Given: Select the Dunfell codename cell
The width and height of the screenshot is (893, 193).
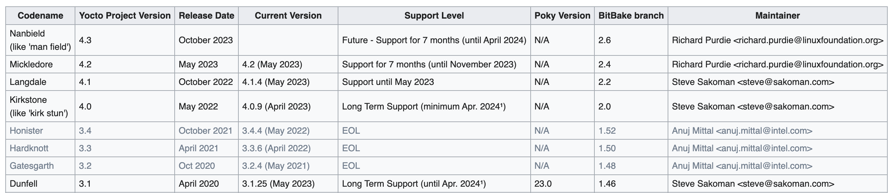Looking at the screenshot, I should [40, 184].
